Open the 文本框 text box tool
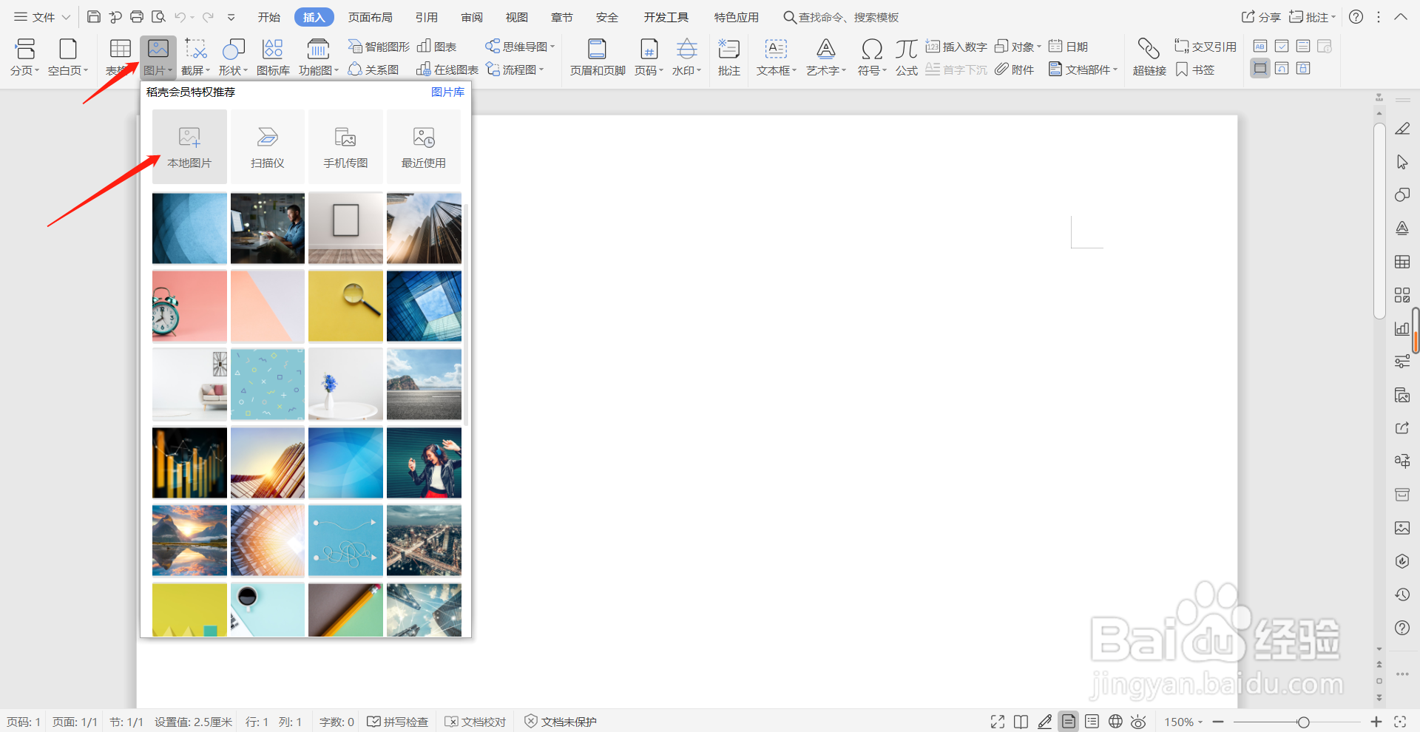Viewport: 1420px width, 732px height. pos(777,58)
